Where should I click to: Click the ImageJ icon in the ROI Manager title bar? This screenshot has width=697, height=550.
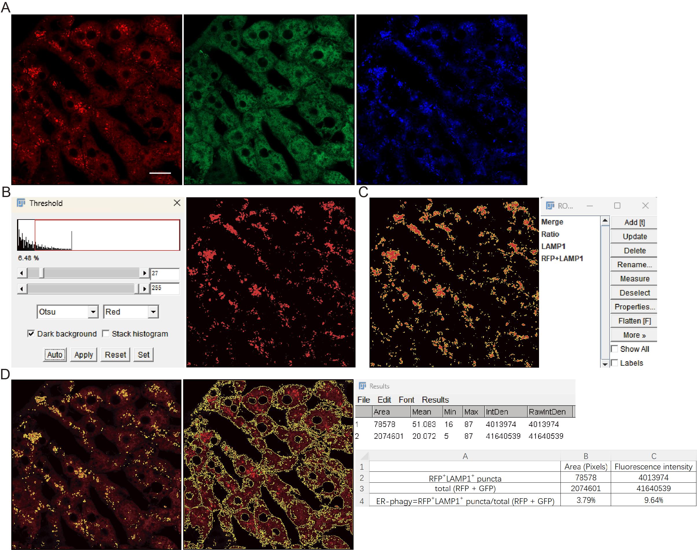tap(550, 205)
